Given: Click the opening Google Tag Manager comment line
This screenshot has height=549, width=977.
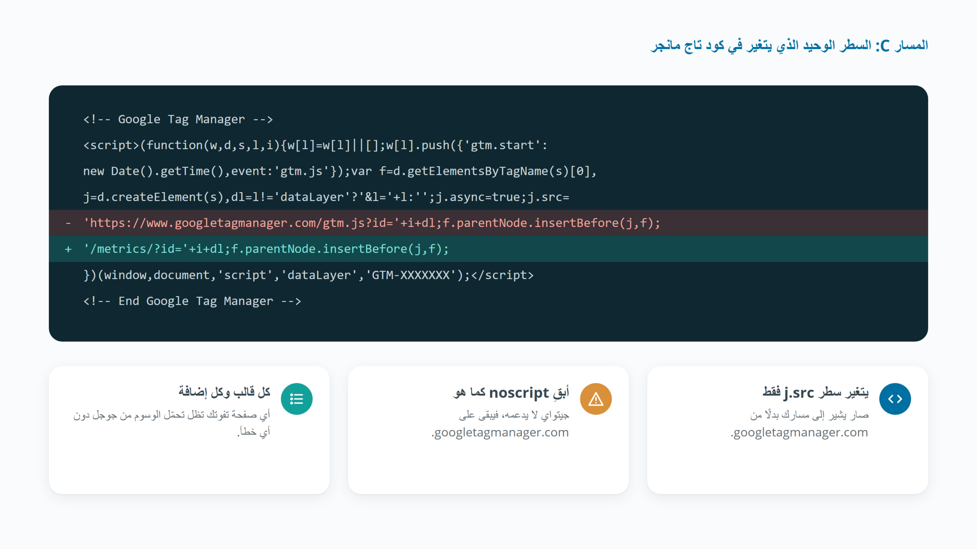Looking at the screenshot, I should pyautogui.click(x=178, y=119).
